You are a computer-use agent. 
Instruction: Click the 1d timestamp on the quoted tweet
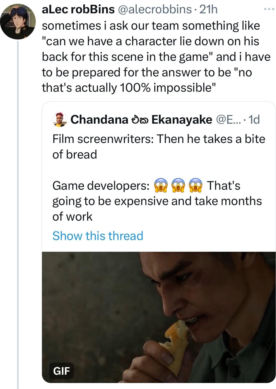coord(254,120)
